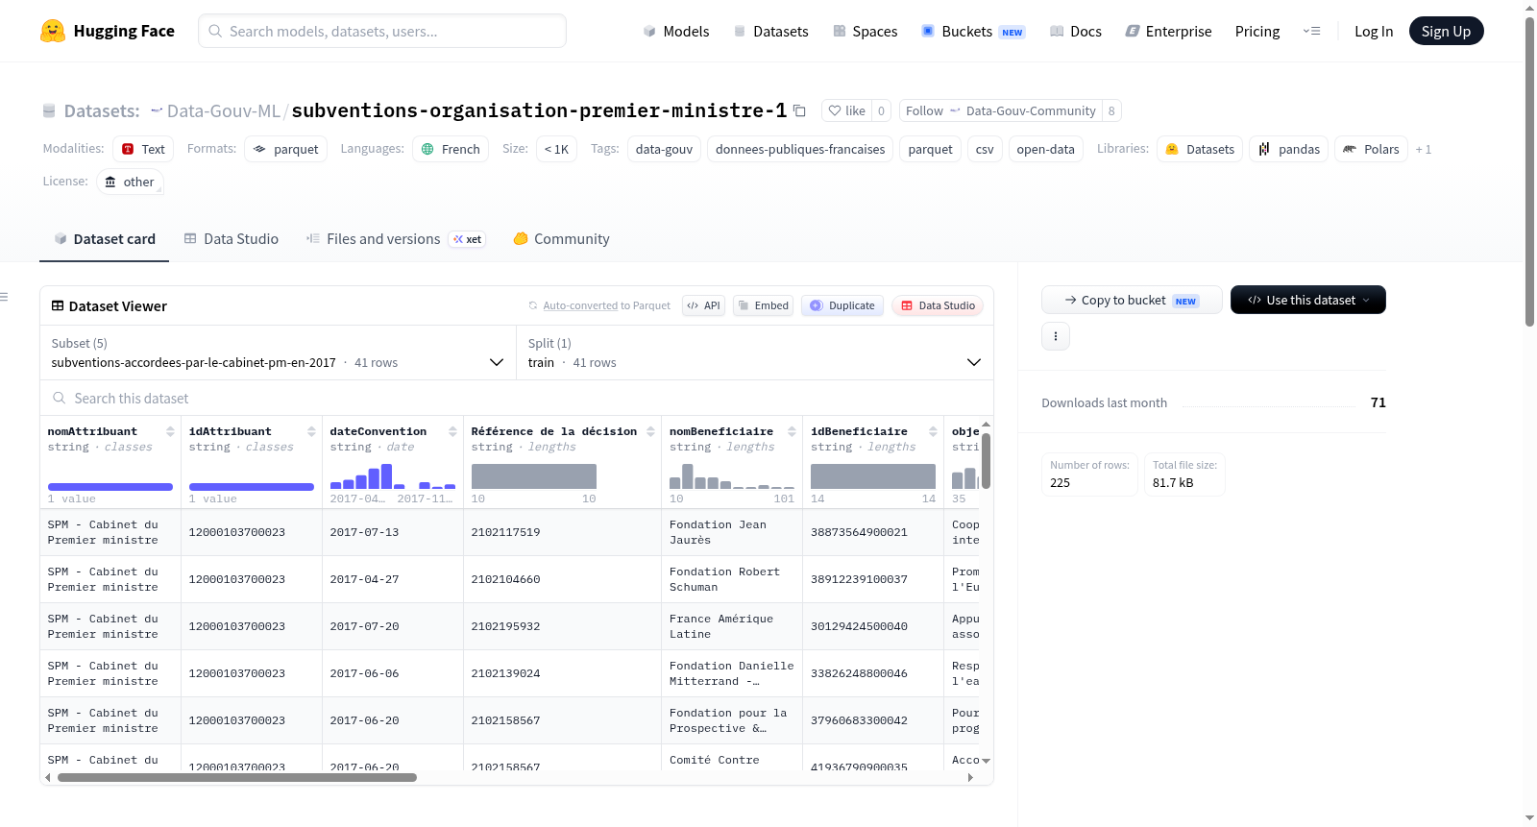Click the 'other' license tag

[130, 182]
